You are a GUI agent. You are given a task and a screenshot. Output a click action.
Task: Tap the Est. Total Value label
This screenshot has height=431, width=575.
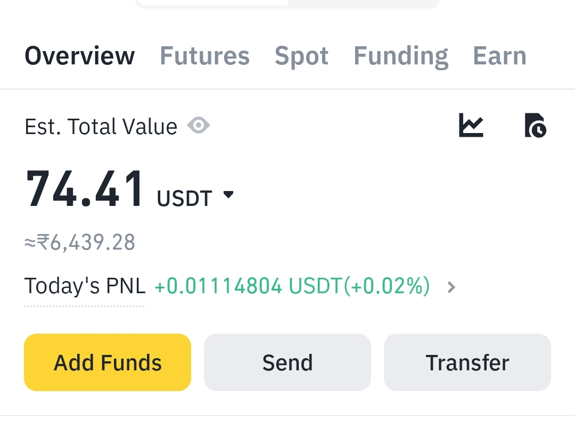(101, 127)
